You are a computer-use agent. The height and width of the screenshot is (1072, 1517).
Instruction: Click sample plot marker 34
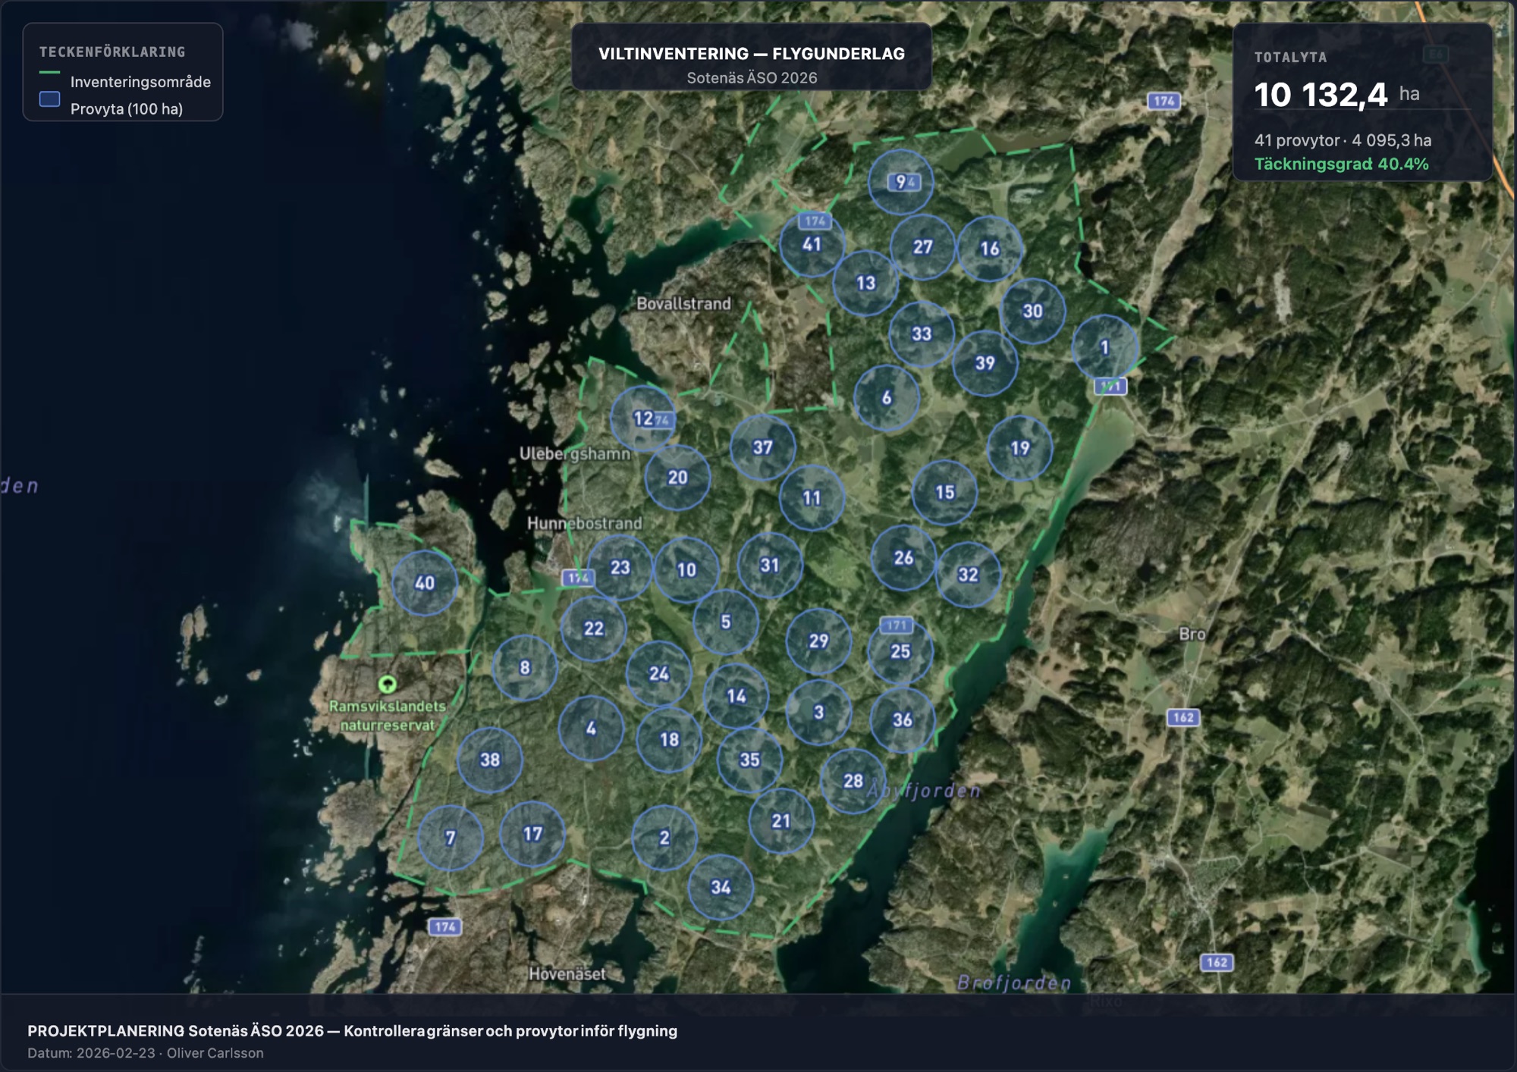(721, 887)
